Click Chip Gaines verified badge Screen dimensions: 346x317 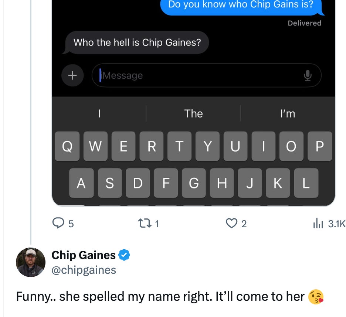124,255
